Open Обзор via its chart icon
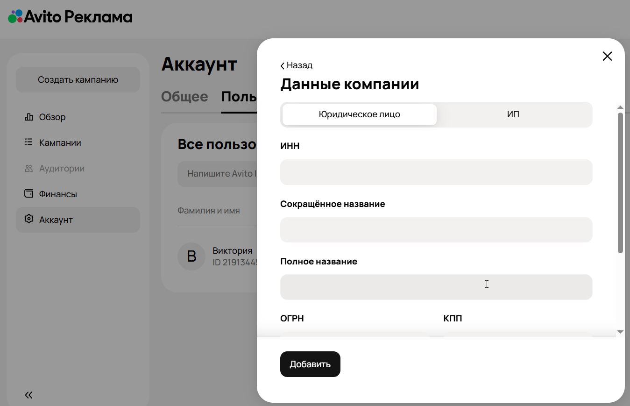 click(x=29, y=117)
